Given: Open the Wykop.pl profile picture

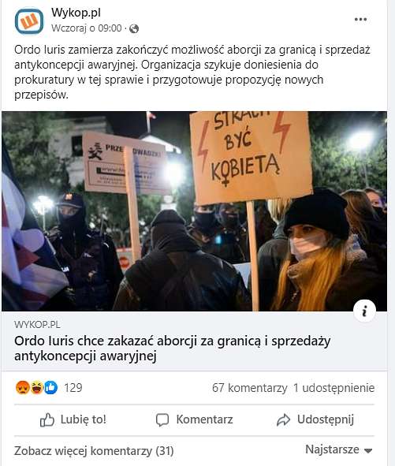Looking at the screenshot, I should point(29,21).
